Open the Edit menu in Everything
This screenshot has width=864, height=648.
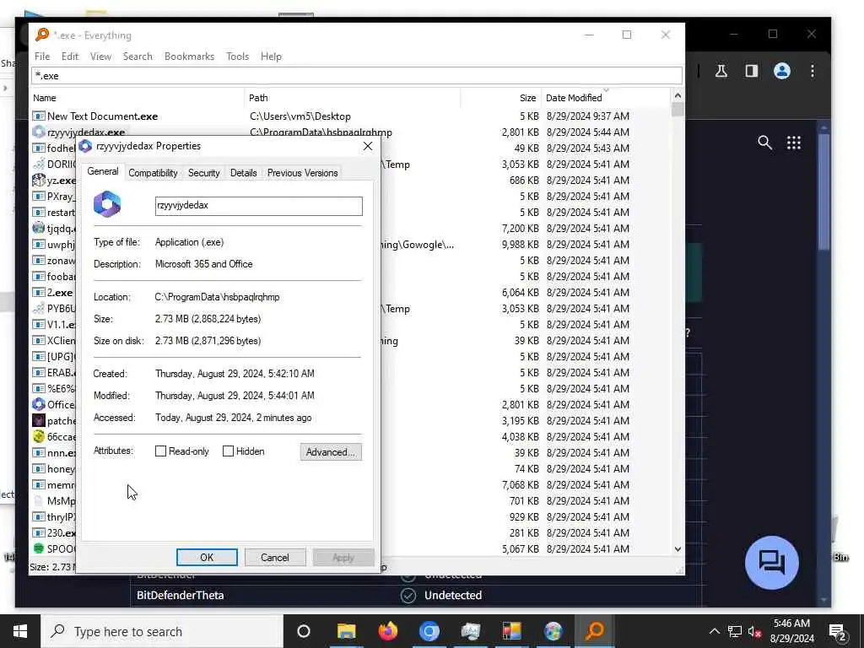click(69, 57)
